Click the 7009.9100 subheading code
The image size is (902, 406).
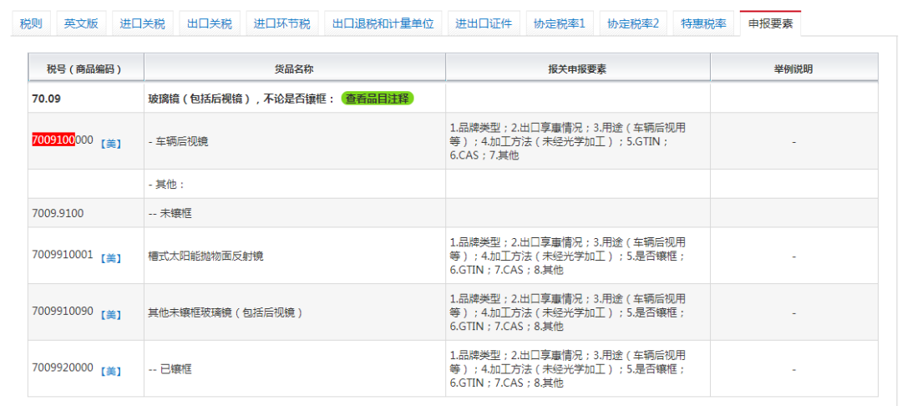click(58, 213)
